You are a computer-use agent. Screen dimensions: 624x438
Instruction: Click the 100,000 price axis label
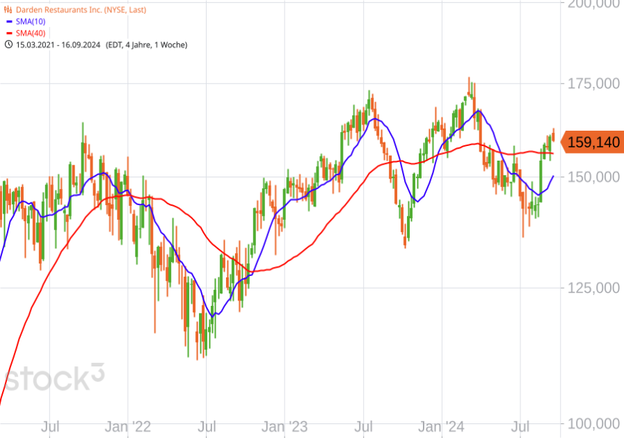pos(593,424)
